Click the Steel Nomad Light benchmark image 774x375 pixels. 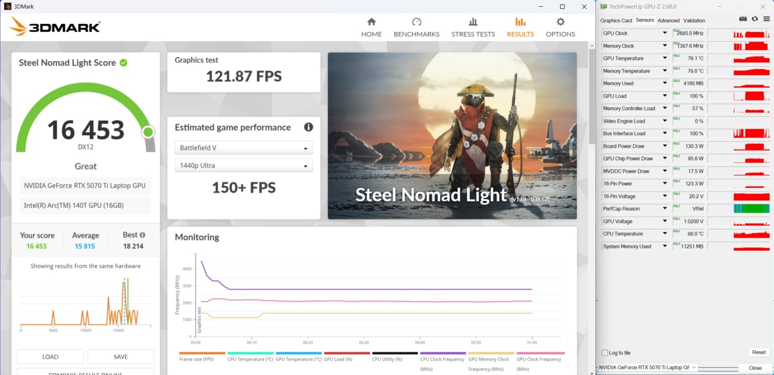[x=452, y=136]
